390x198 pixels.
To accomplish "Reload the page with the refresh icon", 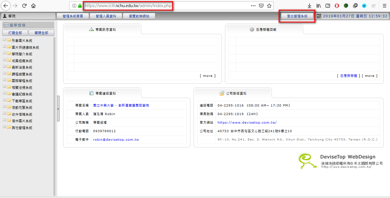I will click(x=25, y=6).
